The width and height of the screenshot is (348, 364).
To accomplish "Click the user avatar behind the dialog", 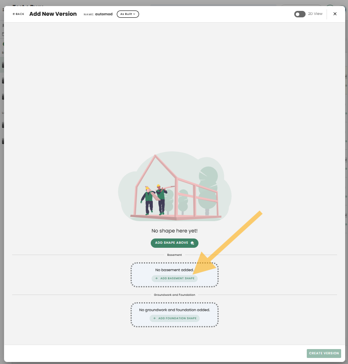I will click(330, 7).
